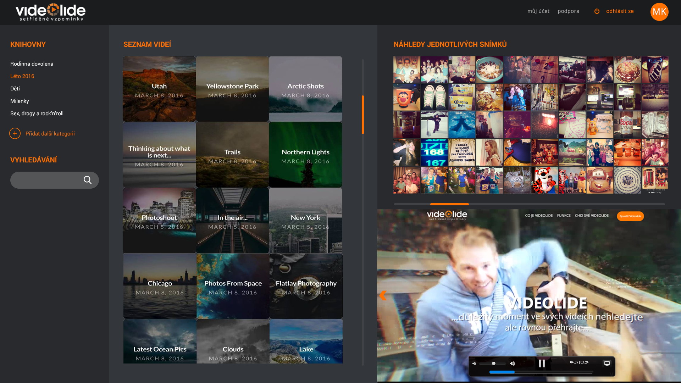Click the orange left arrow on video
Screen dimensions: 681x383
(x=383, y=295)
